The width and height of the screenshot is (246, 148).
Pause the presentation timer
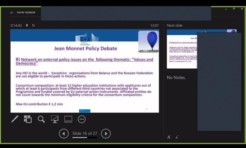27,25
